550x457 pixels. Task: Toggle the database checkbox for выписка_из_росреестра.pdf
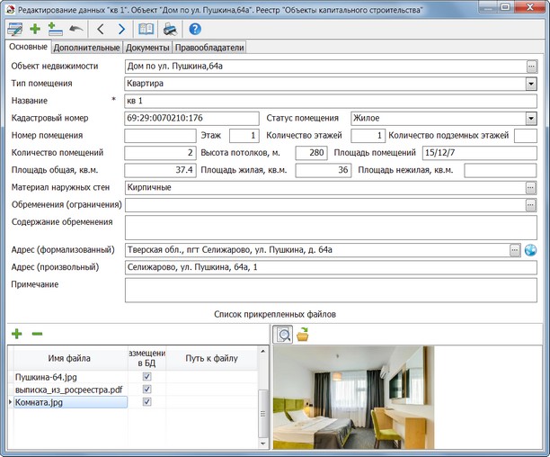click(146, 390)
